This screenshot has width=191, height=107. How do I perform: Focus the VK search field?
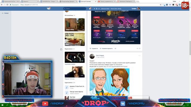tap(75, 9)
